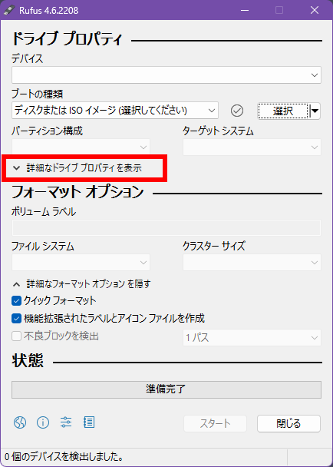
Task: Click the スタート button
Action: [215, 423]
